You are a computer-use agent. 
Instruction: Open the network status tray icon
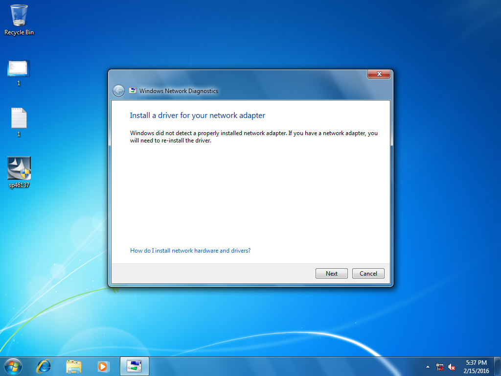point(440,367)
